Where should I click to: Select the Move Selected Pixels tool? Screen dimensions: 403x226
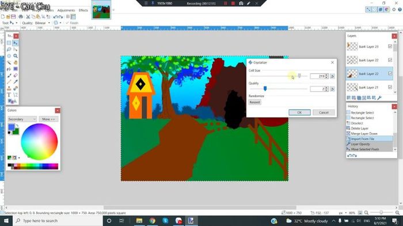(16, 43)
